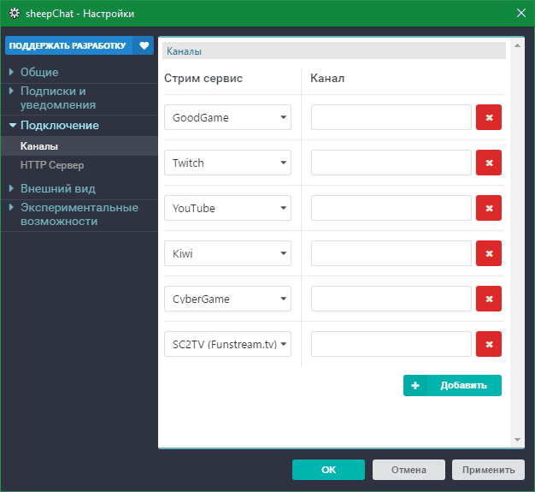Remove the SC2TV (Funstream.tv) row

tap(489, 344)
